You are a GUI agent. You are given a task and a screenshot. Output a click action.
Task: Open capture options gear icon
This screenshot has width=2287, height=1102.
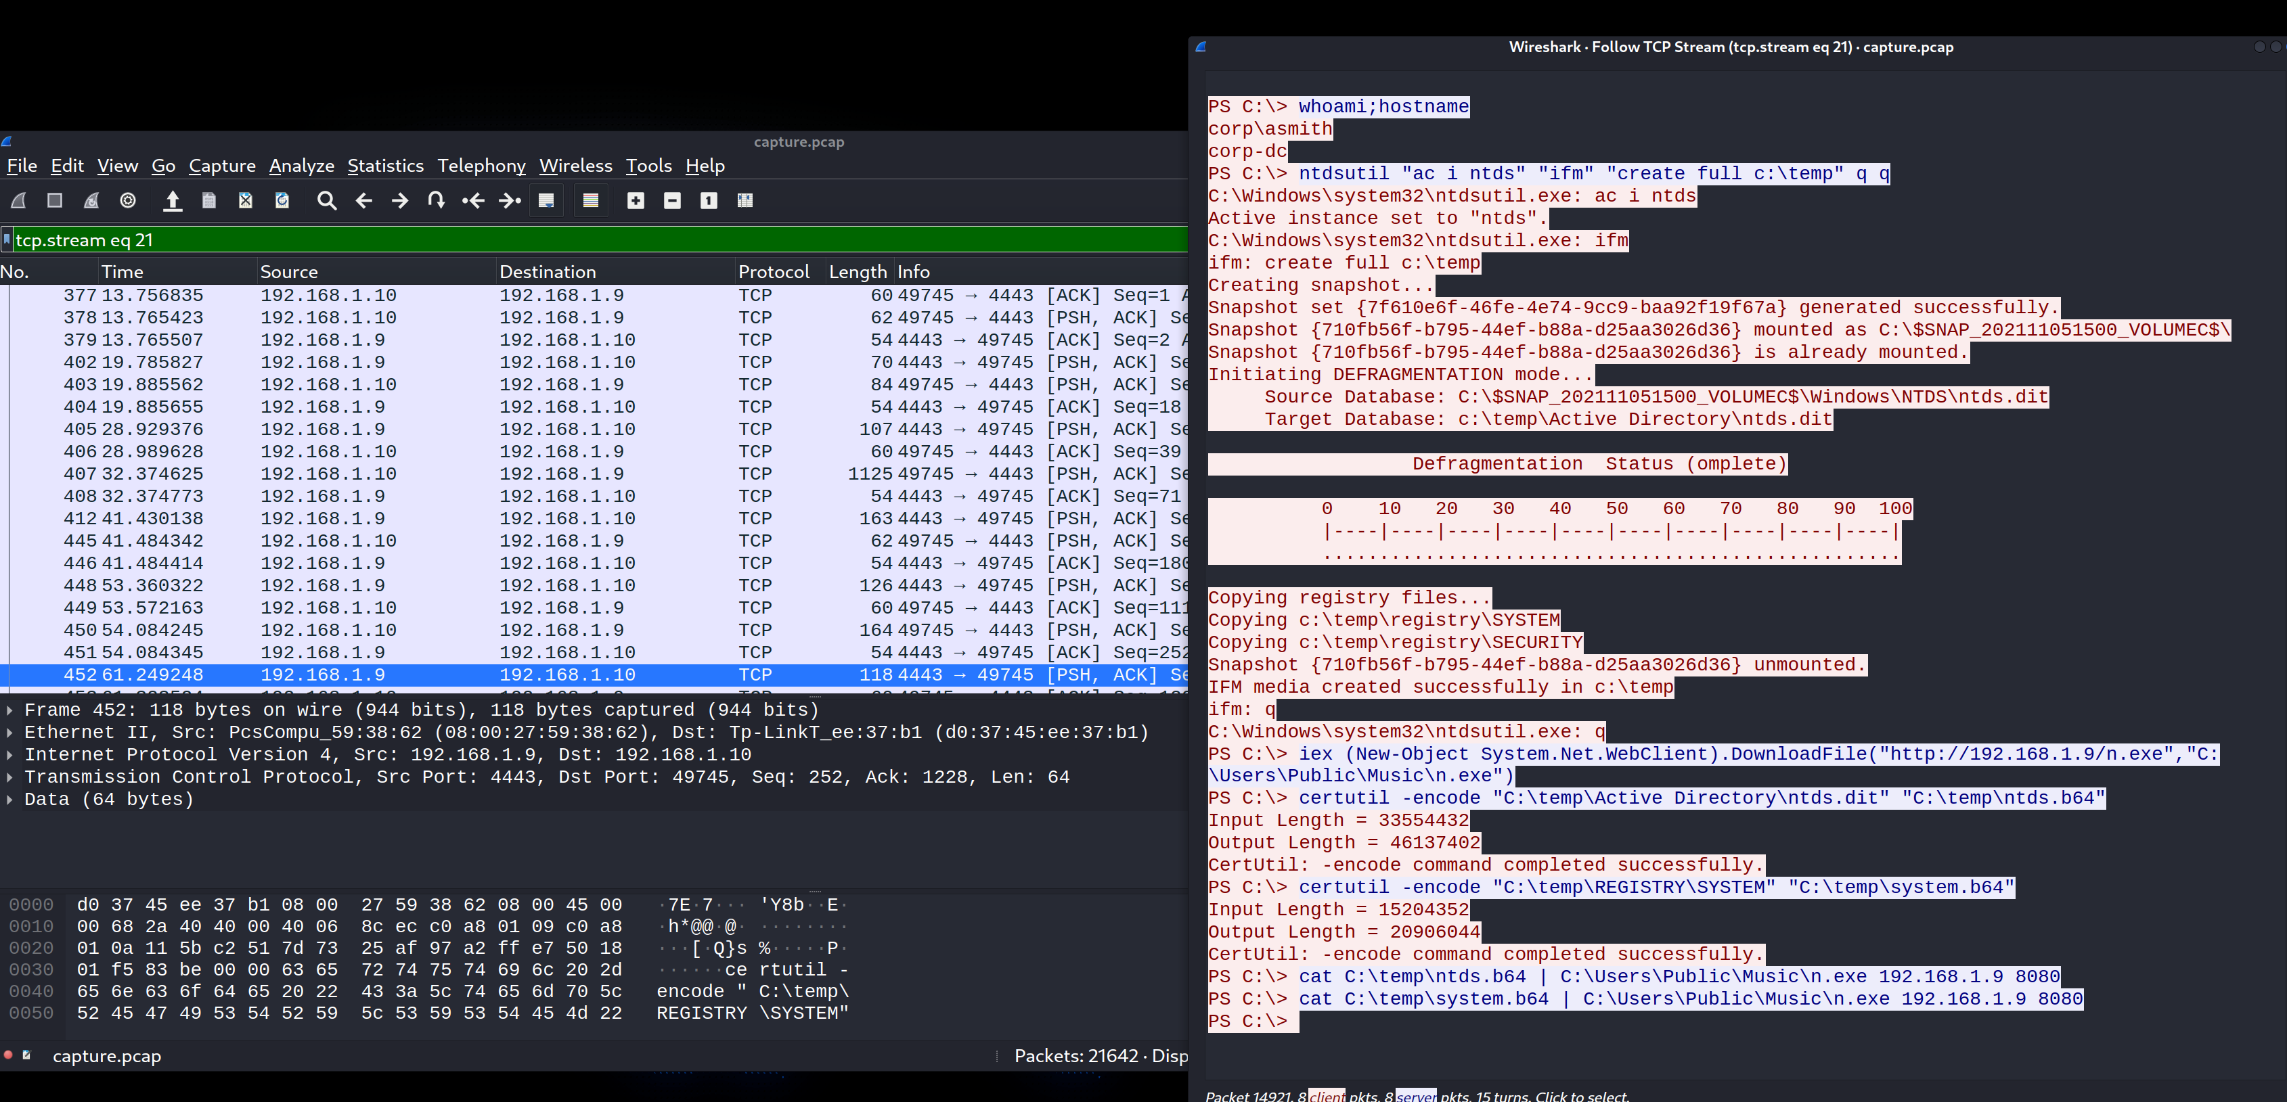point(128,200)
